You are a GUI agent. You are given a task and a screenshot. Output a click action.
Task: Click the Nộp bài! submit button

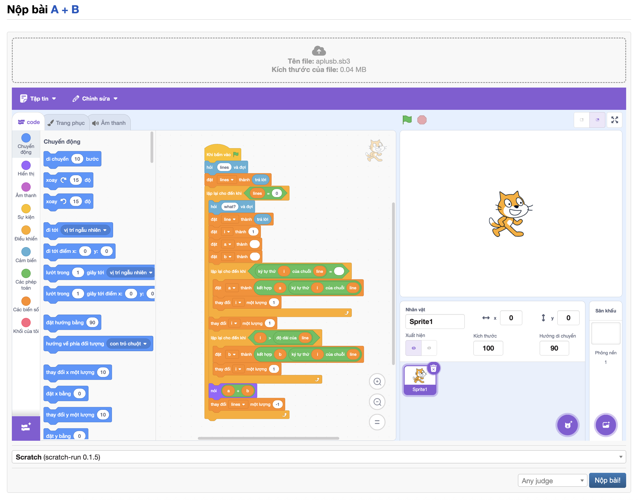607,480
